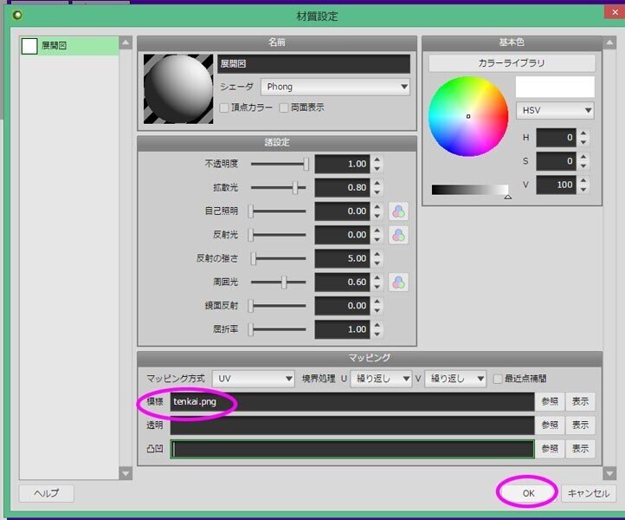The width and height of the screenshot is (625, 520).
Task: Click the 不透明度 value field 1.00
Action: pos(343,164)
